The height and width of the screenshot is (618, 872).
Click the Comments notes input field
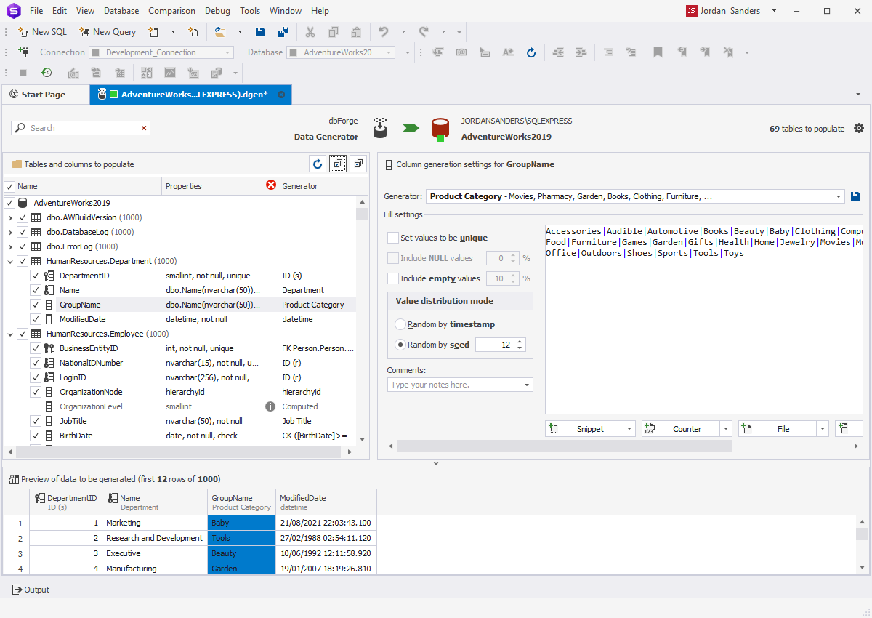pyautogui.click(x=455, y=385)
